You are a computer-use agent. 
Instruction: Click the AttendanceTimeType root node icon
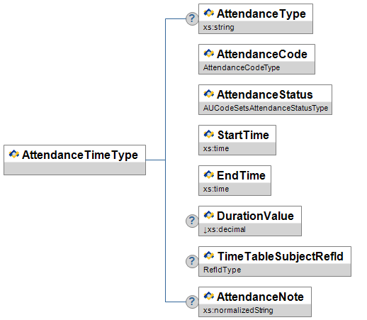(14, 154)
